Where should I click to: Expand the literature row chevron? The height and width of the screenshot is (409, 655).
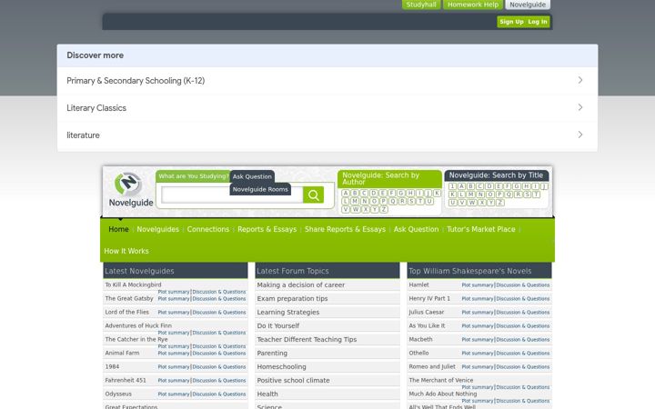click(x=580, y=135)
